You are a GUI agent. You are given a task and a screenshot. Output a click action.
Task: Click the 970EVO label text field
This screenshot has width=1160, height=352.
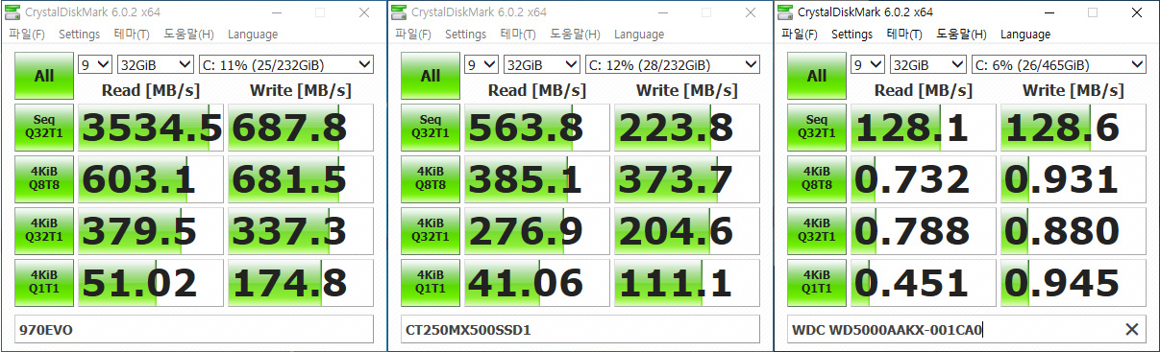(193, 330)
